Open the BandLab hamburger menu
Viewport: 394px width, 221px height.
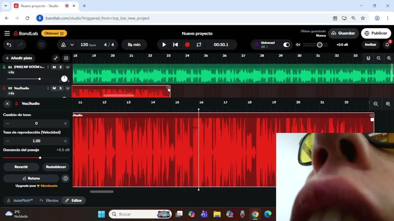[x=7, y=33]
